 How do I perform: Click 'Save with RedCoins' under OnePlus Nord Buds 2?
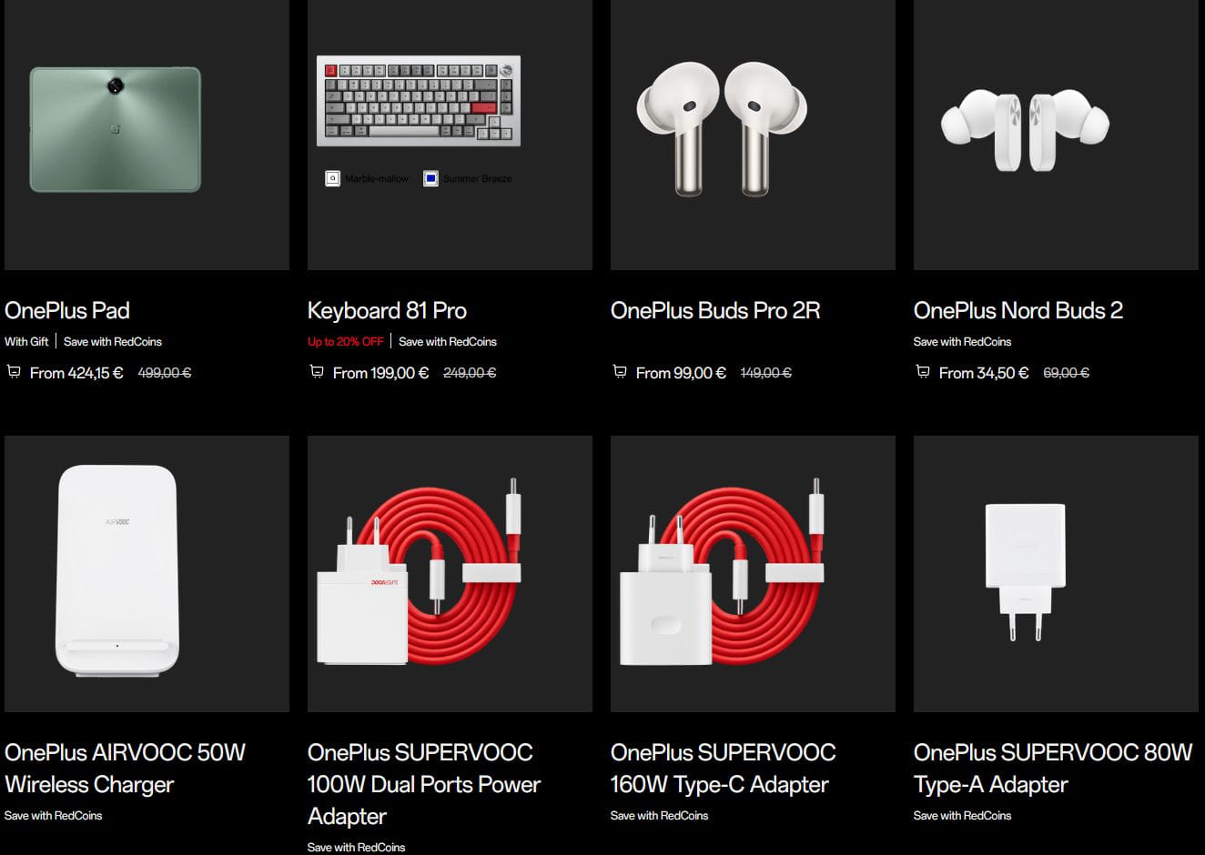[962, 342]
